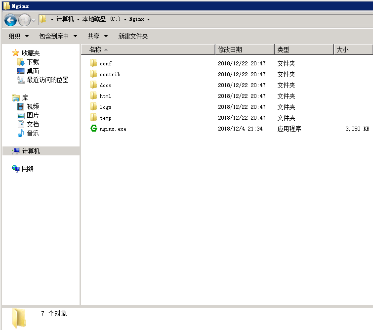Click the 网络 network icon

16,169
